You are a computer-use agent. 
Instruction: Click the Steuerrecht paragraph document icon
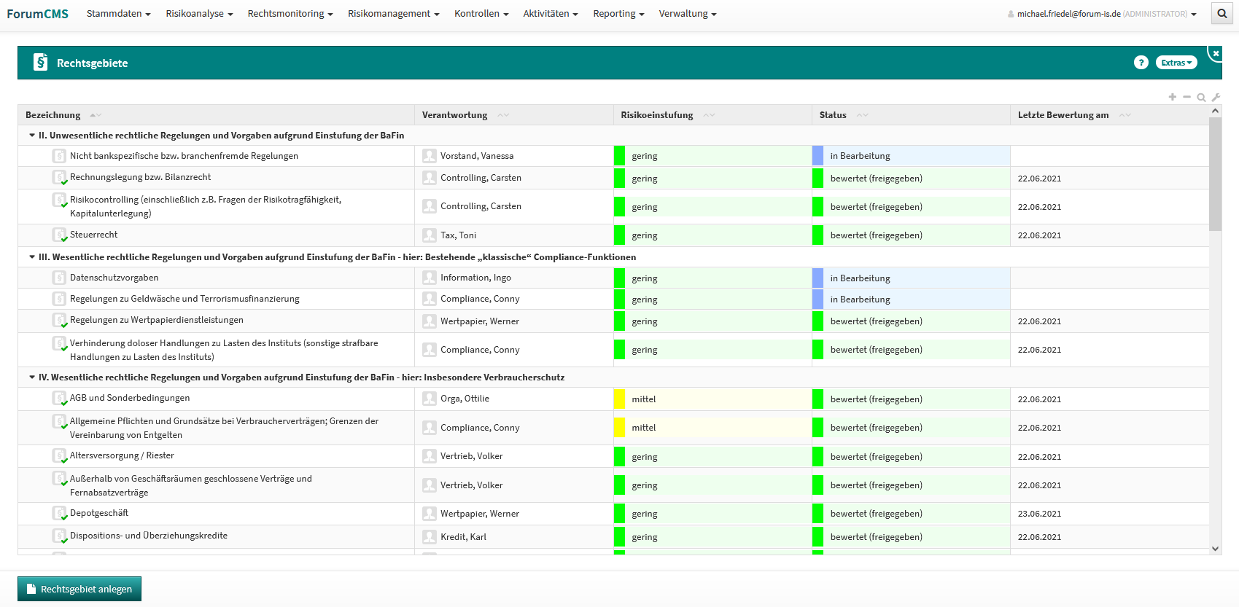[59, 235]
